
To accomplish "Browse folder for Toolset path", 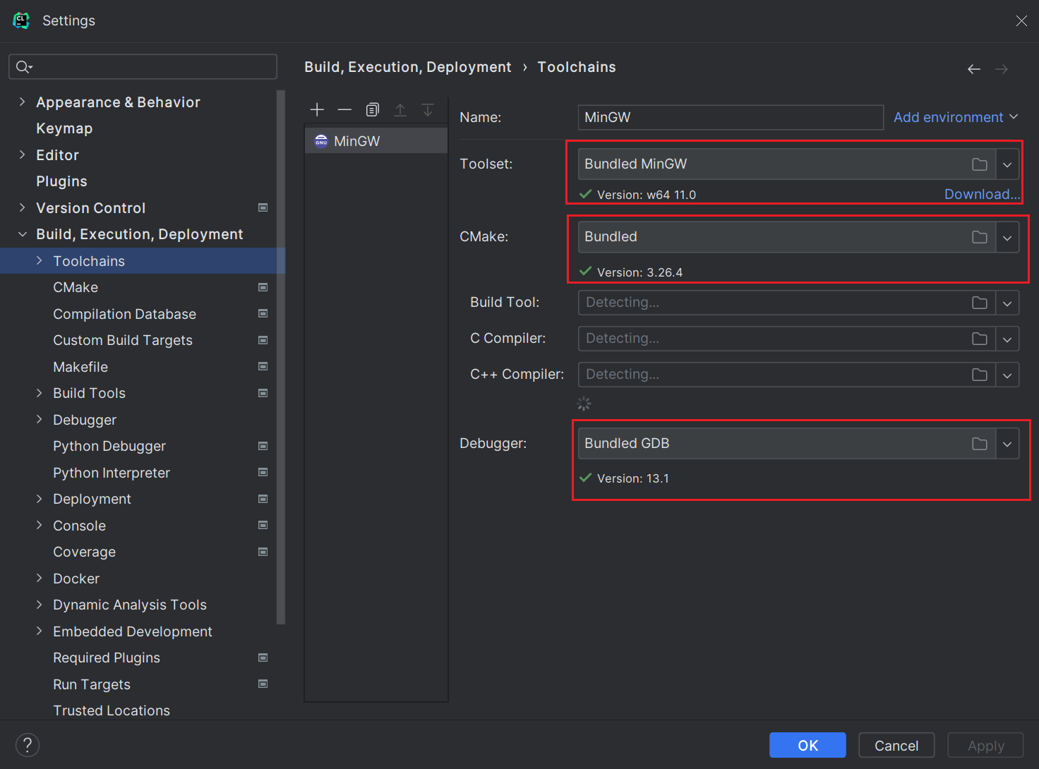I will tap(980, 164).
